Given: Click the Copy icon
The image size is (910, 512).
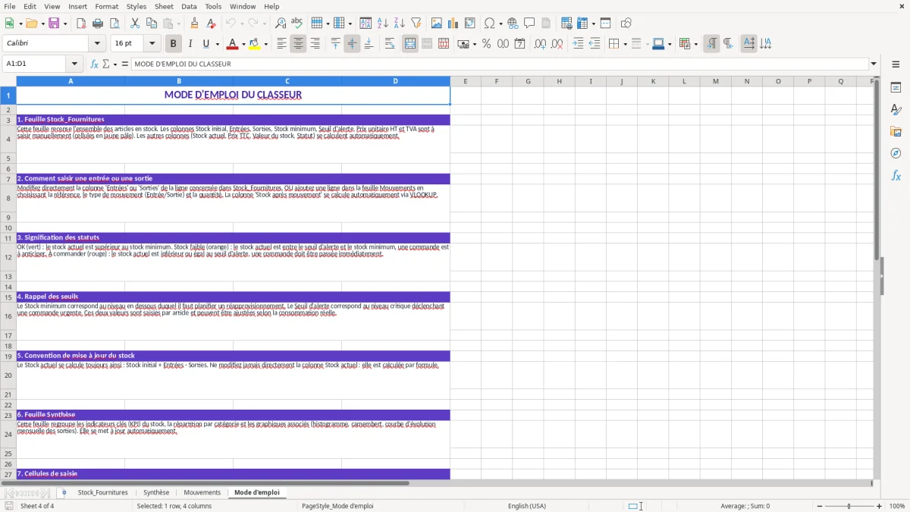Looking at the screenshot, I should [x=151, y=24].
